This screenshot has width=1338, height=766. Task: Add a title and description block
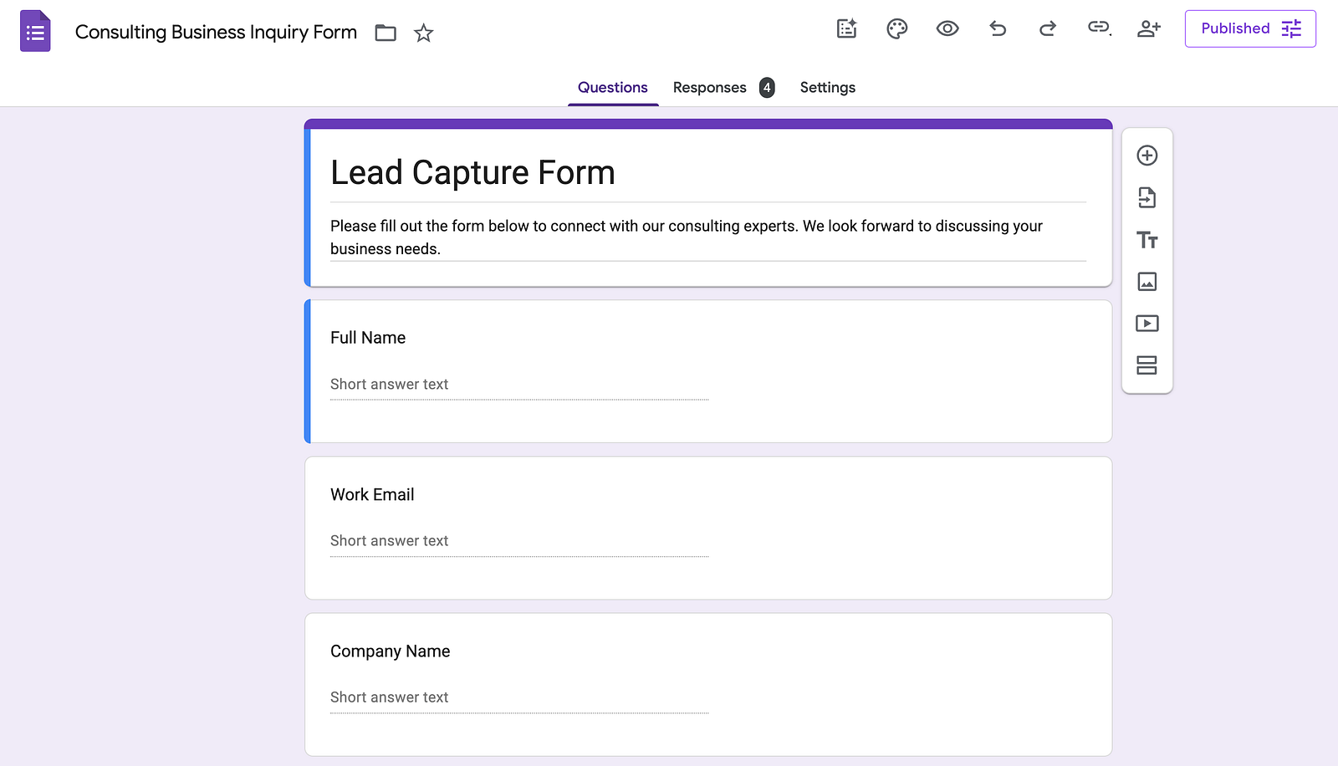1147,240
